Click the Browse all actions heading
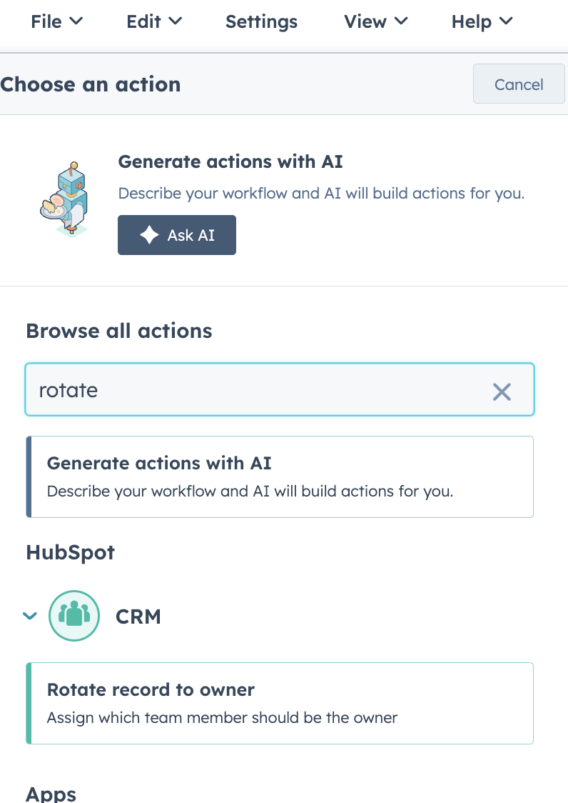The image size is (568, 803). 118,331
